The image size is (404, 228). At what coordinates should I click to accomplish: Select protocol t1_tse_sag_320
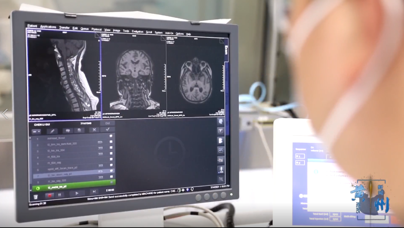pyautogui.click(x=73, y=181)
